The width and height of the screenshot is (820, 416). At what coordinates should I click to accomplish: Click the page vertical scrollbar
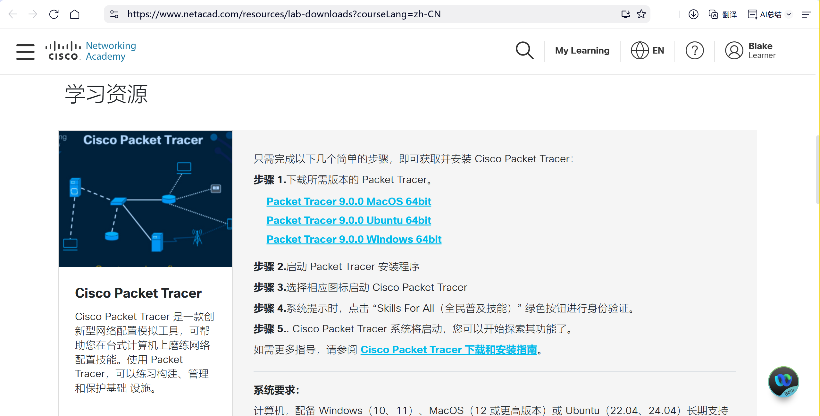point(817,170)
